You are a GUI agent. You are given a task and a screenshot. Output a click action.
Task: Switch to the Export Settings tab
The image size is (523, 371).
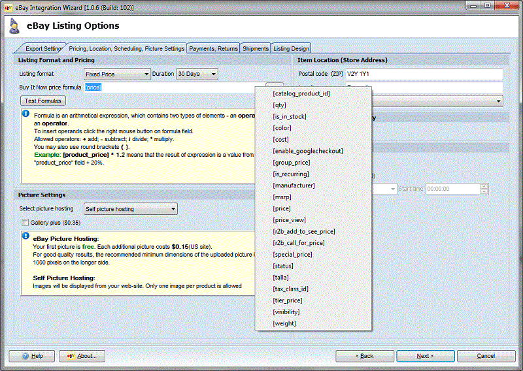pyautogui.click(x=42, y=49)
